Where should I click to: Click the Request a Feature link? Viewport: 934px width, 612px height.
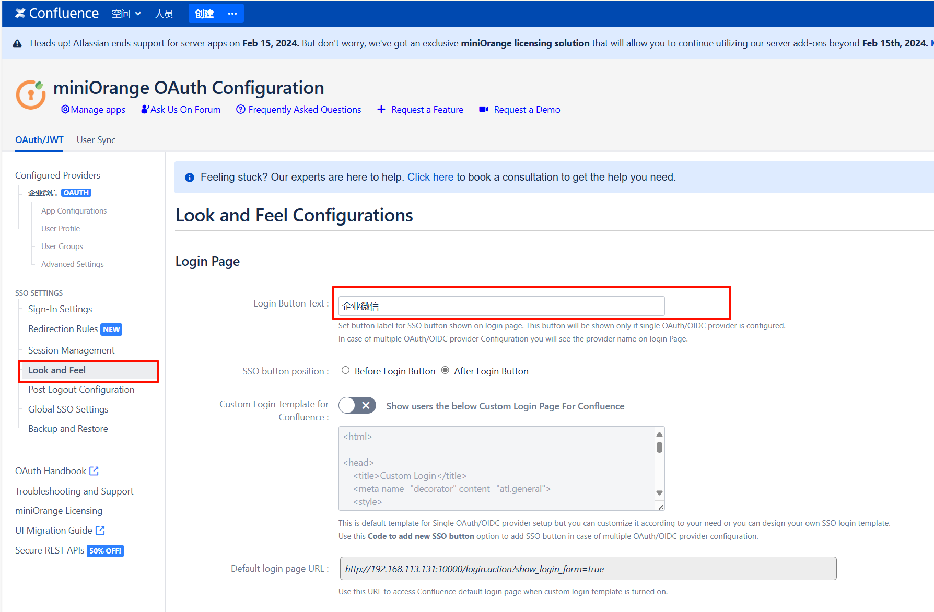coord(427,110)
